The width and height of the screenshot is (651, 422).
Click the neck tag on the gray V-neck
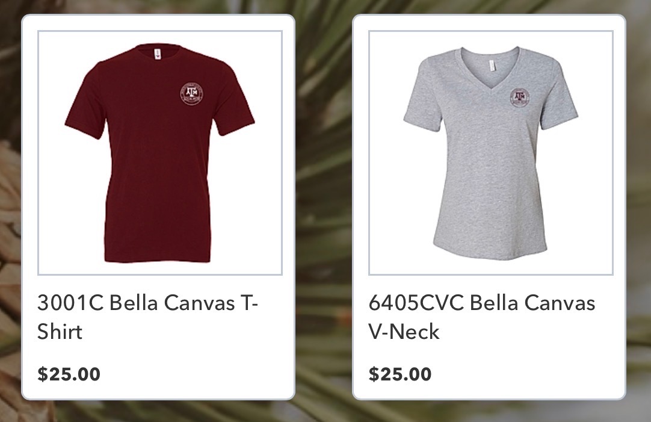491,66
